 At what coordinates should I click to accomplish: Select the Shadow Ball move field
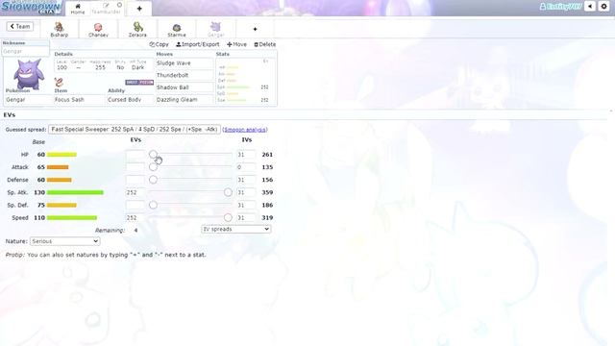coord(184,87)
